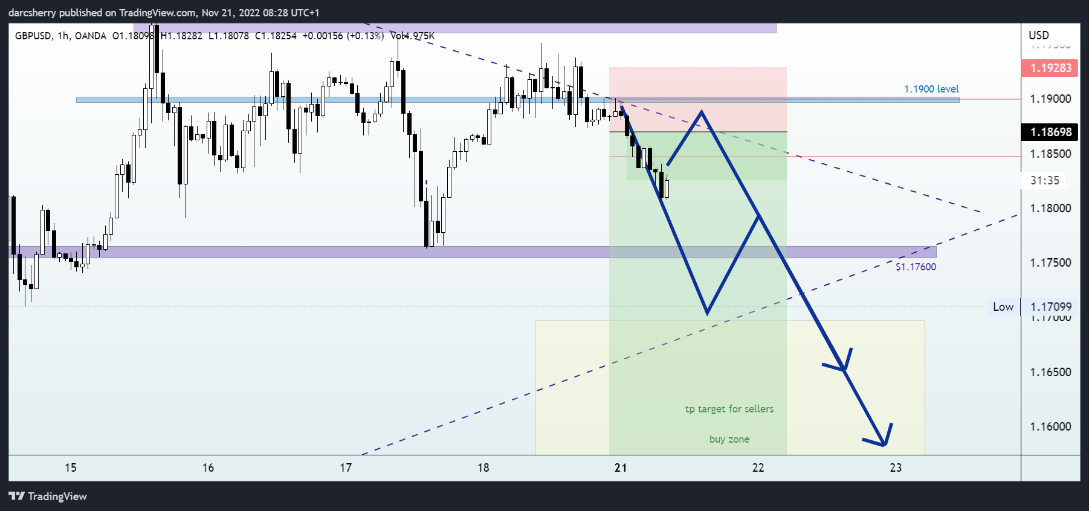Viewport: 1089px width, 511px height.
Task: Click date 21 on time axis
Action: (x=621, y=467)
